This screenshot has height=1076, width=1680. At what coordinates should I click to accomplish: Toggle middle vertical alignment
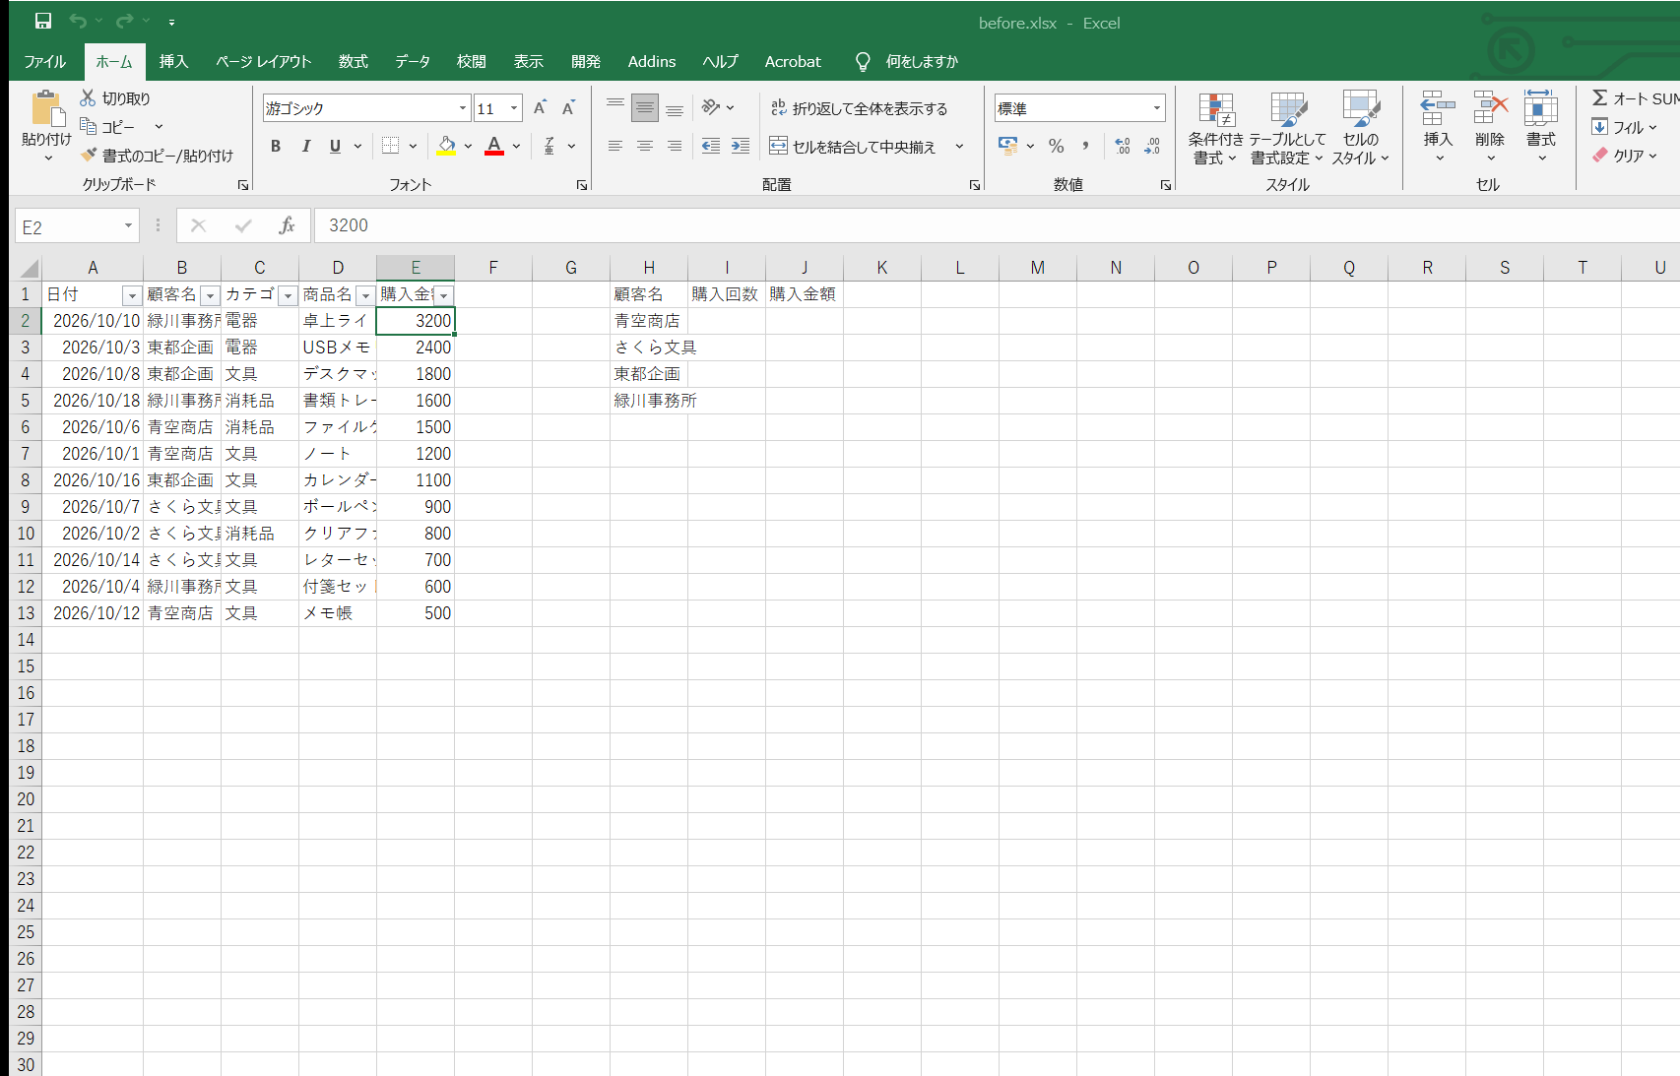[645, 107]
